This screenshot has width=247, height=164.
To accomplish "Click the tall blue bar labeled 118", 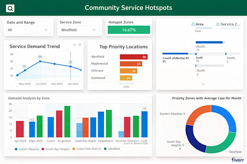I will coord(144,124).
